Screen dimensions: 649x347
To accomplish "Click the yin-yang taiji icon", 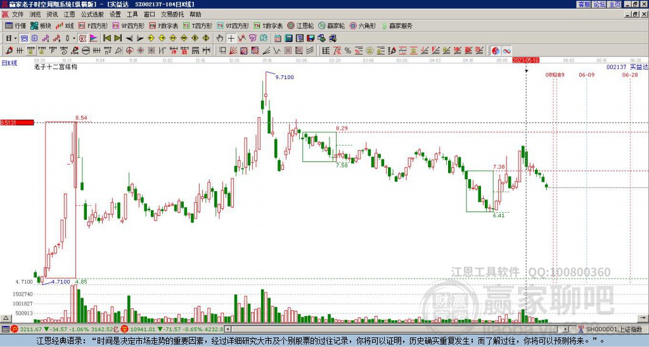I will coord(496,51).
